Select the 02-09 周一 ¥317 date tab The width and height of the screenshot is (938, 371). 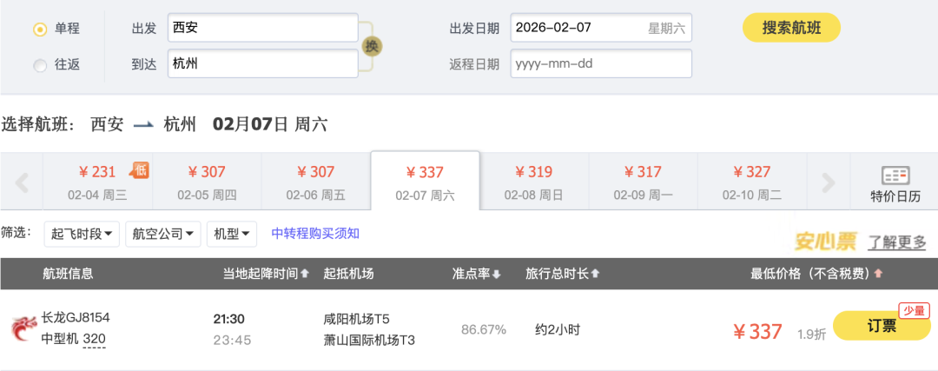pyautogui.click(x=643, y=182)
